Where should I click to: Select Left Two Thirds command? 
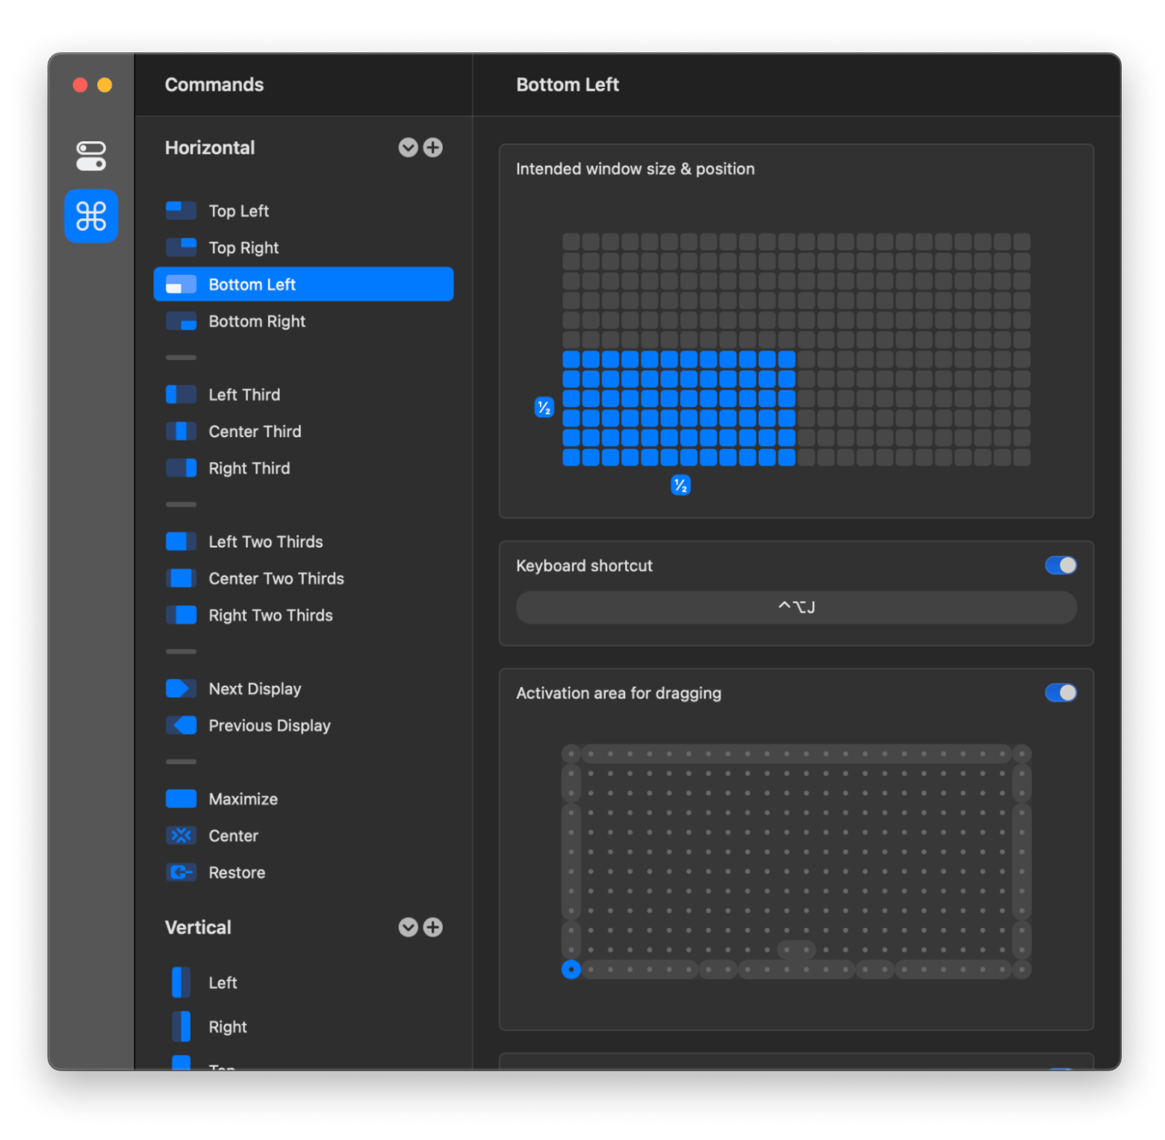[x=265, y=542]
